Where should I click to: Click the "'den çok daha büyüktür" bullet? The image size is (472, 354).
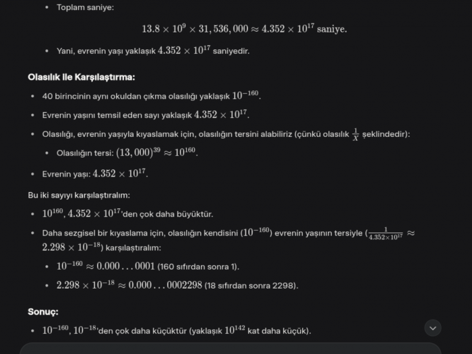(127, 214)
